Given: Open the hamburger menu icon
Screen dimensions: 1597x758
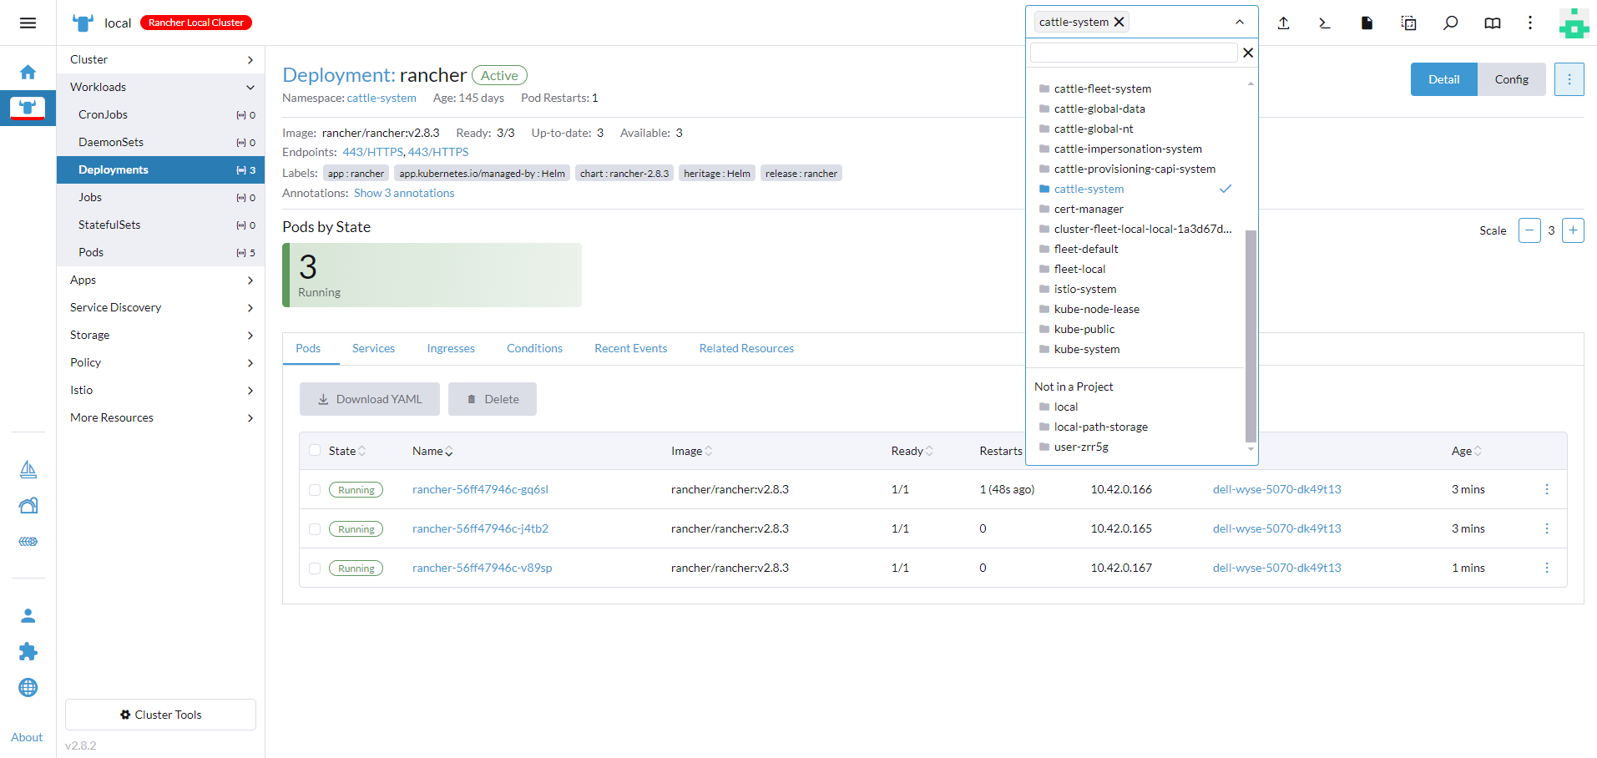Looking at the screenshot, I should (x=28, y=23).
